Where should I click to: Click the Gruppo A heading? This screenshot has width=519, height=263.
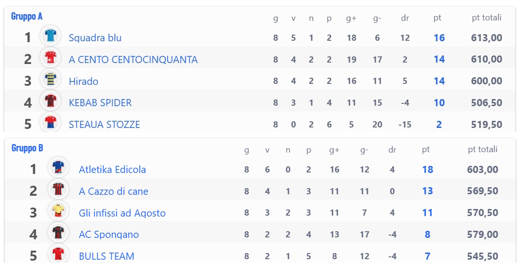coord(27,16)
